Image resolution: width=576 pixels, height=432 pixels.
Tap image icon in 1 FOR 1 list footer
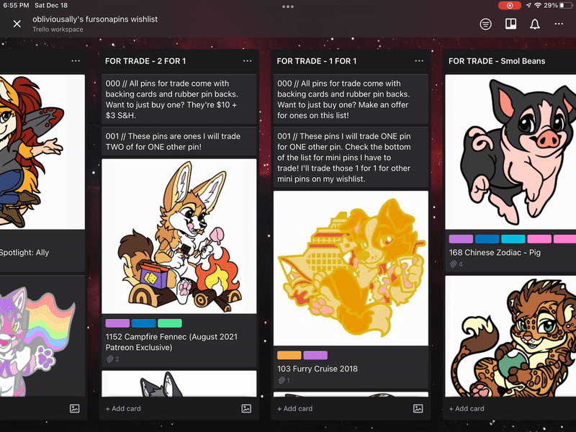(418, 408)
